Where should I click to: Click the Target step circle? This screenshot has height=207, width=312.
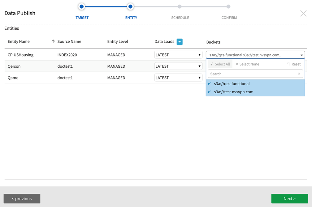82,6
